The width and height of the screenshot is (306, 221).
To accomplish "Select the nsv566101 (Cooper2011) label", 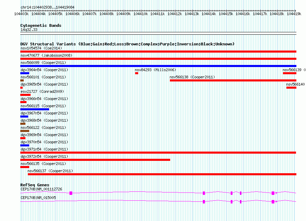I will tap(43, 77).
